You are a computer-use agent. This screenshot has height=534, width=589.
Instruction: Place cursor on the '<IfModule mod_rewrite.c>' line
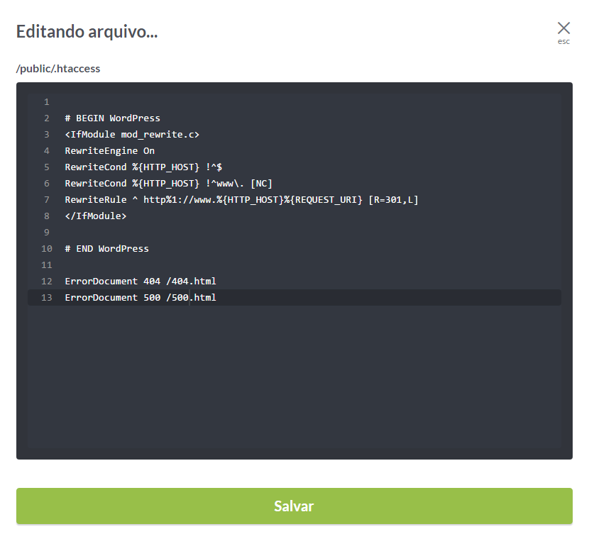point(132,135)
